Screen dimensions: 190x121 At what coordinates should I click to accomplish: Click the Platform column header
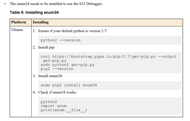pos(18,22)
